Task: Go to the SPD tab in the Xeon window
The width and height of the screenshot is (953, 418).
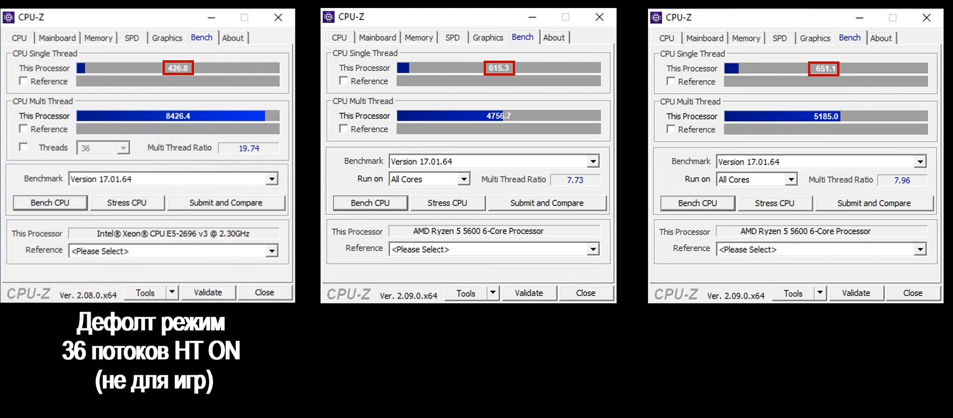Action: [132, 38]
